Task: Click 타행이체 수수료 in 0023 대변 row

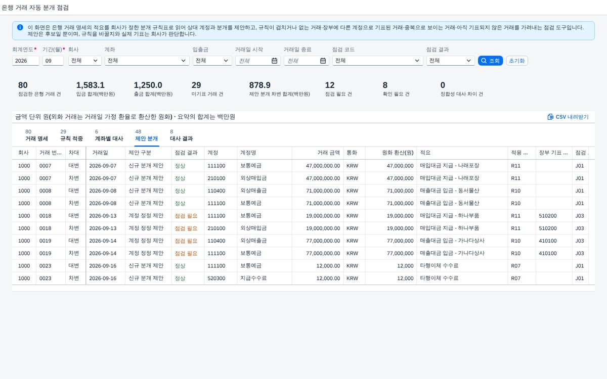Action: pos(439,266)
